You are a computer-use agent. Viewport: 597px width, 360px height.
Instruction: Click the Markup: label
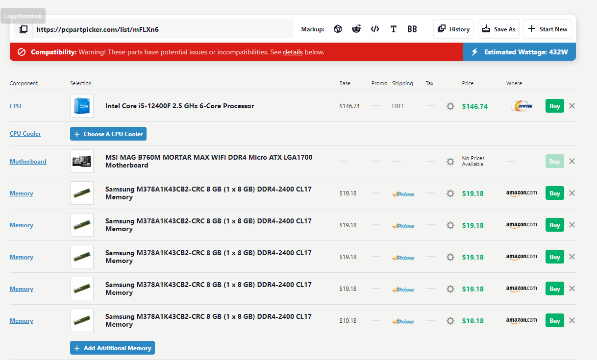pos(313,29)
